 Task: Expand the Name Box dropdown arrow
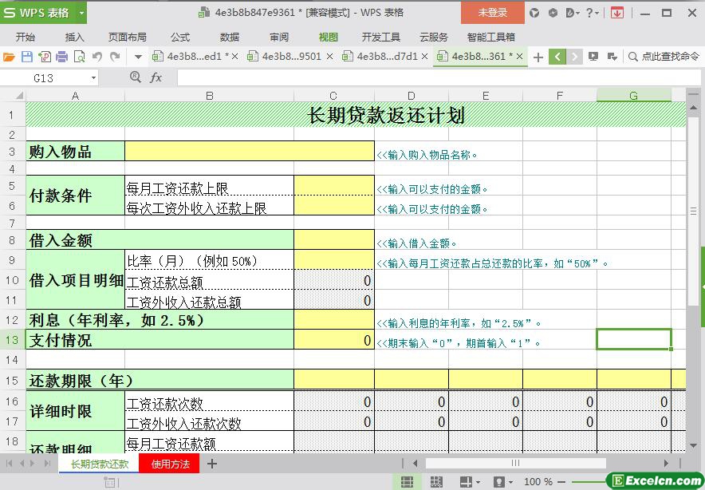point(94,78)
